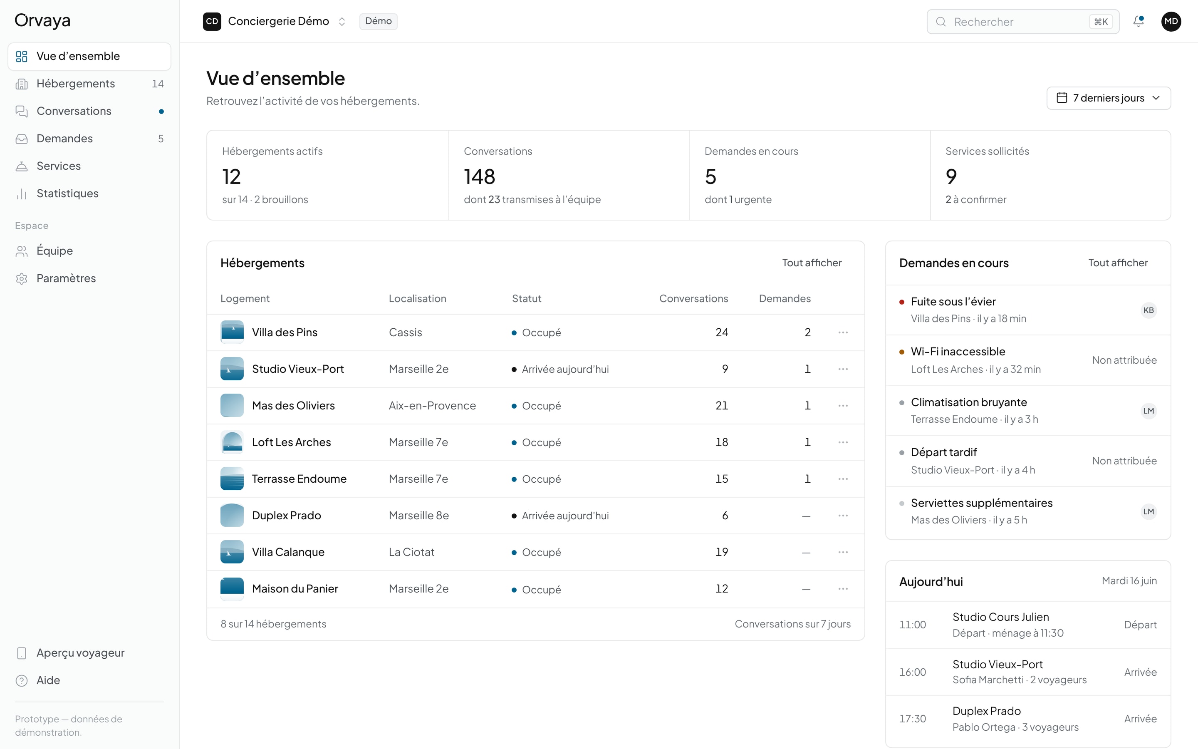Open the notifications bell
Screen dimensions: 1198x749
point(1138,21)
